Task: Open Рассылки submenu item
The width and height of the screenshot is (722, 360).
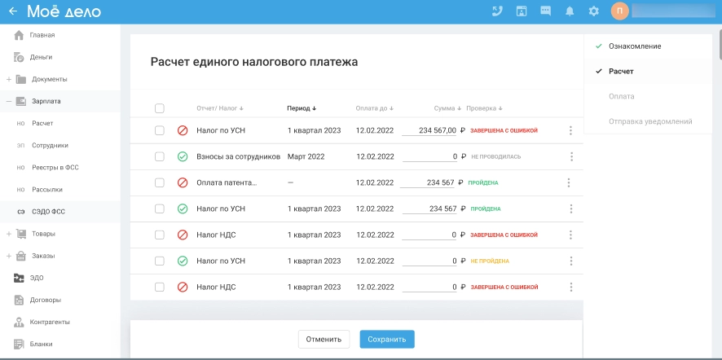Action: point(47,190)
